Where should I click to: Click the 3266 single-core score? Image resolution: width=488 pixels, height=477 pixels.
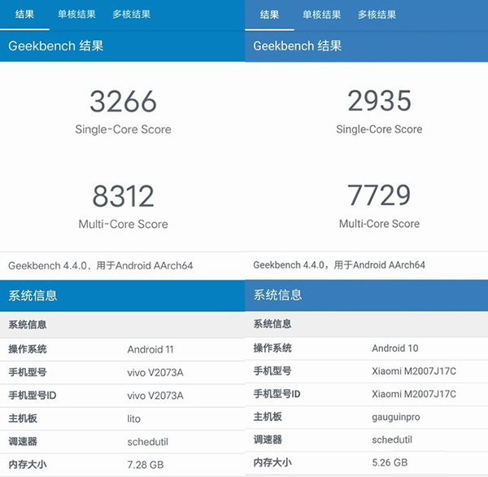(123, 102)
